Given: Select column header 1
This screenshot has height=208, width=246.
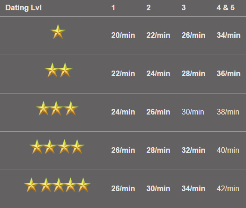Looking at the screenshot, I should click(113, 7).
